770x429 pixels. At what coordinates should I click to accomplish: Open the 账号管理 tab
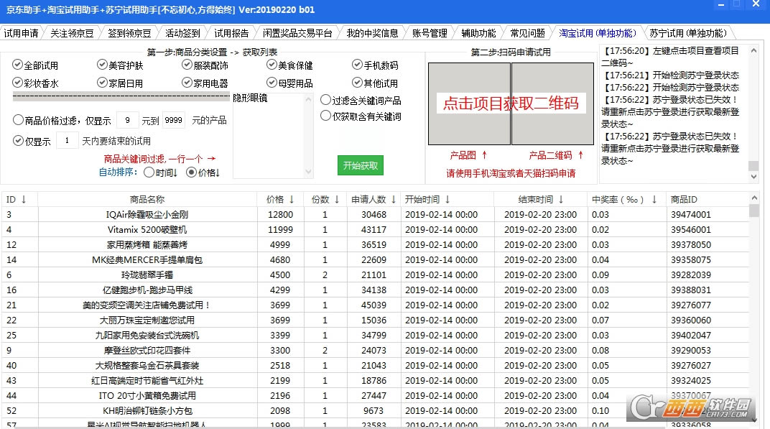pos(430,33)
